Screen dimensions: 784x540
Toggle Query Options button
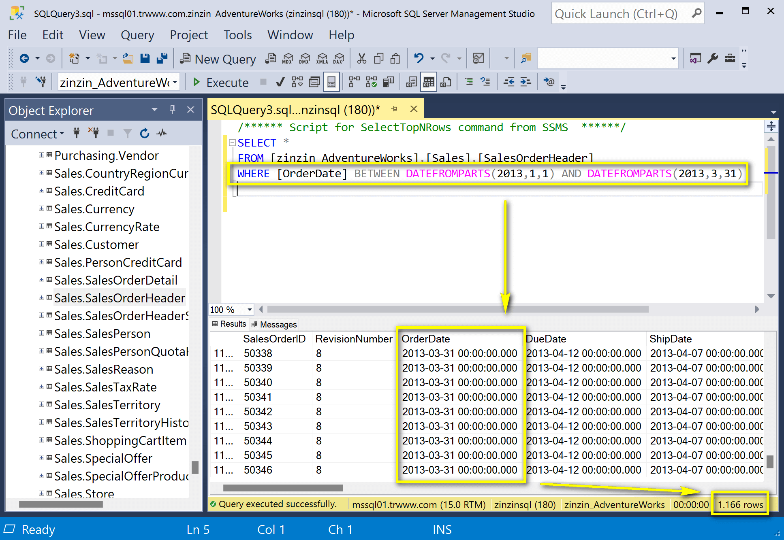314,82
